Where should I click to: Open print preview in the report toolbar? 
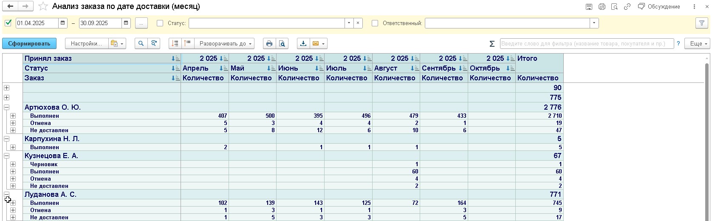pos(282,43)
